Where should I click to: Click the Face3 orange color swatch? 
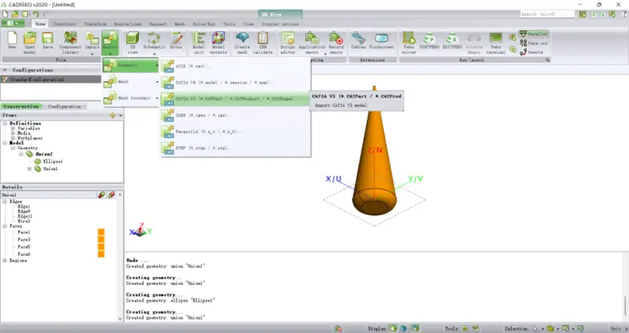pyautogui.click(x=101, y=239)
